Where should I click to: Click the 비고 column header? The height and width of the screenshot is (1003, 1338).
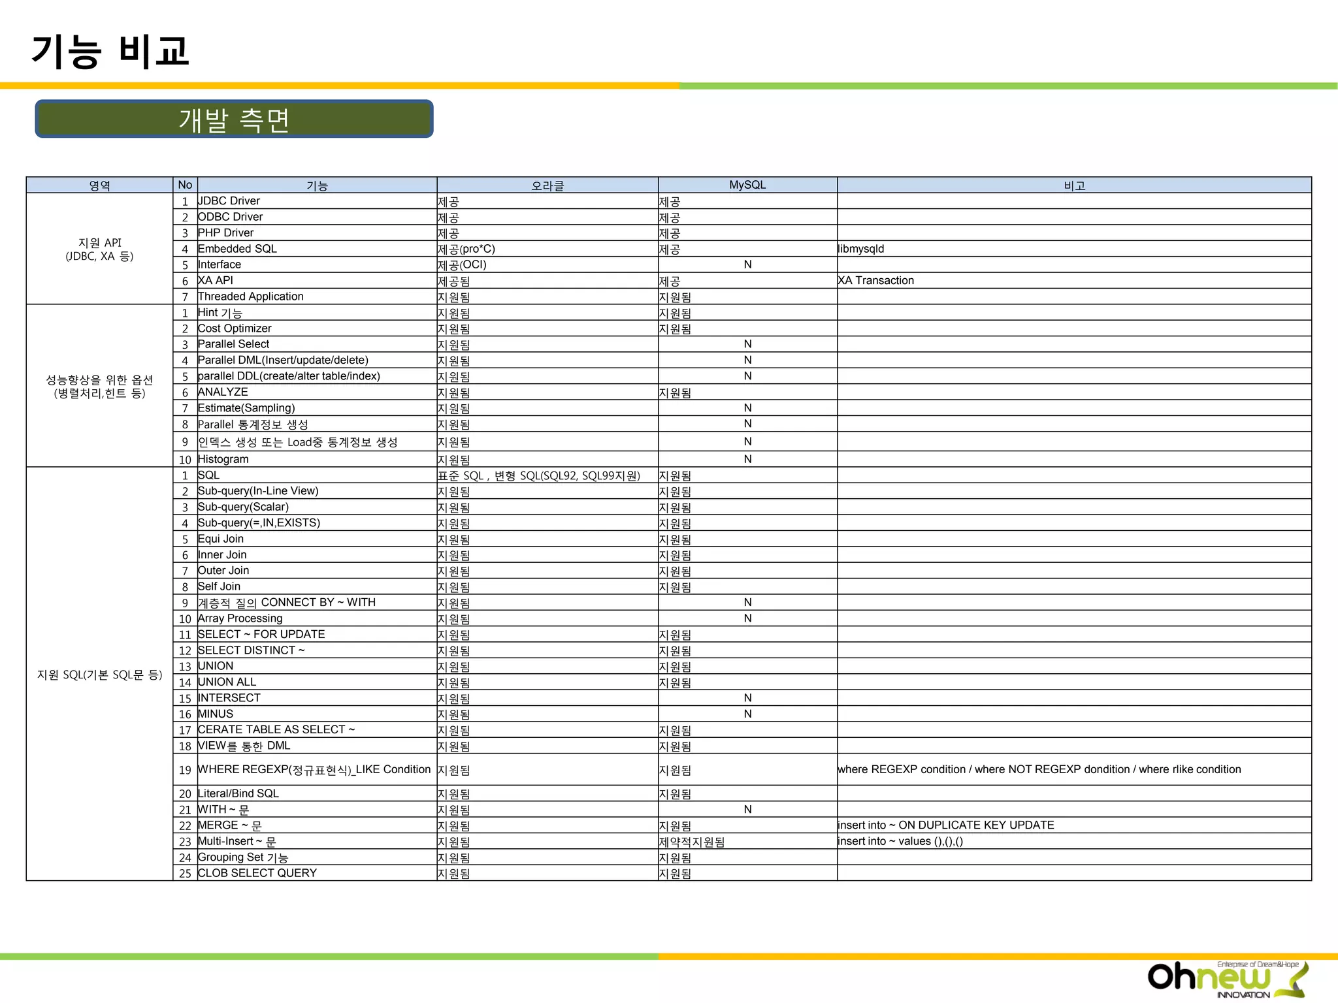(1073, 185)
